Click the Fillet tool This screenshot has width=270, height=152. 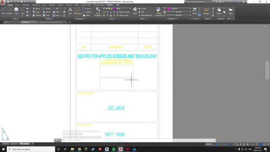coord(56,12)
